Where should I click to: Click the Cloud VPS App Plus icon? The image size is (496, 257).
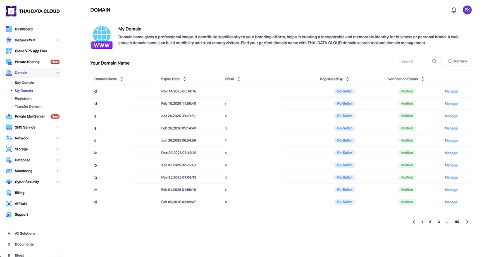[x=9, y=51]
